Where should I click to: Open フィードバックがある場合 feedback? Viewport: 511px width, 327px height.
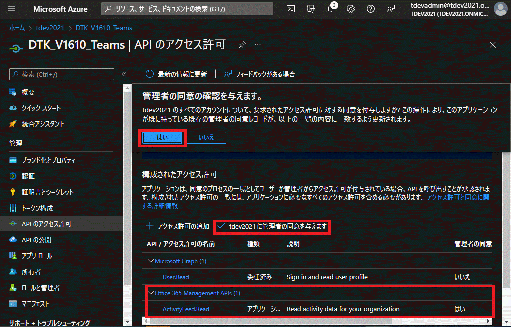tap(259, 74)
